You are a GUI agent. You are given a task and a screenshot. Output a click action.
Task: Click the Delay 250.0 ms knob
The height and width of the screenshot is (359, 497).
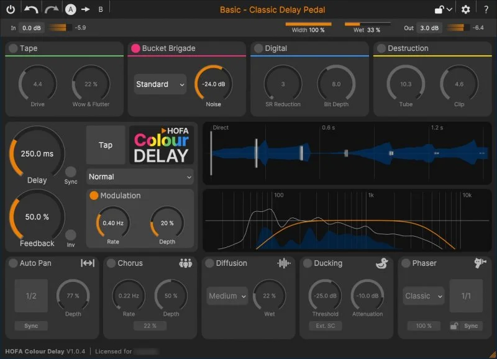click(37, 153)
